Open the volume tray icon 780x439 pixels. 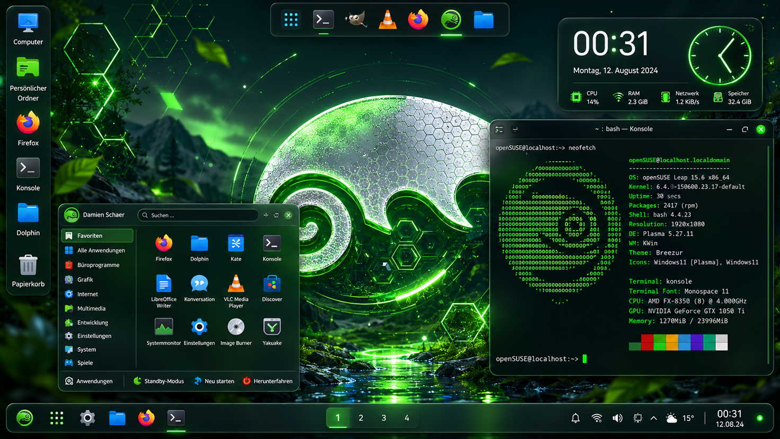(617, 418)
